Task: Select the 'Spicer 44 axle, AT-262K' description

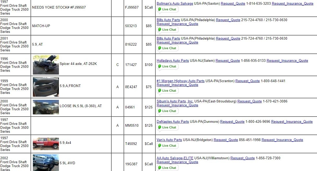Action: (78, 64)
